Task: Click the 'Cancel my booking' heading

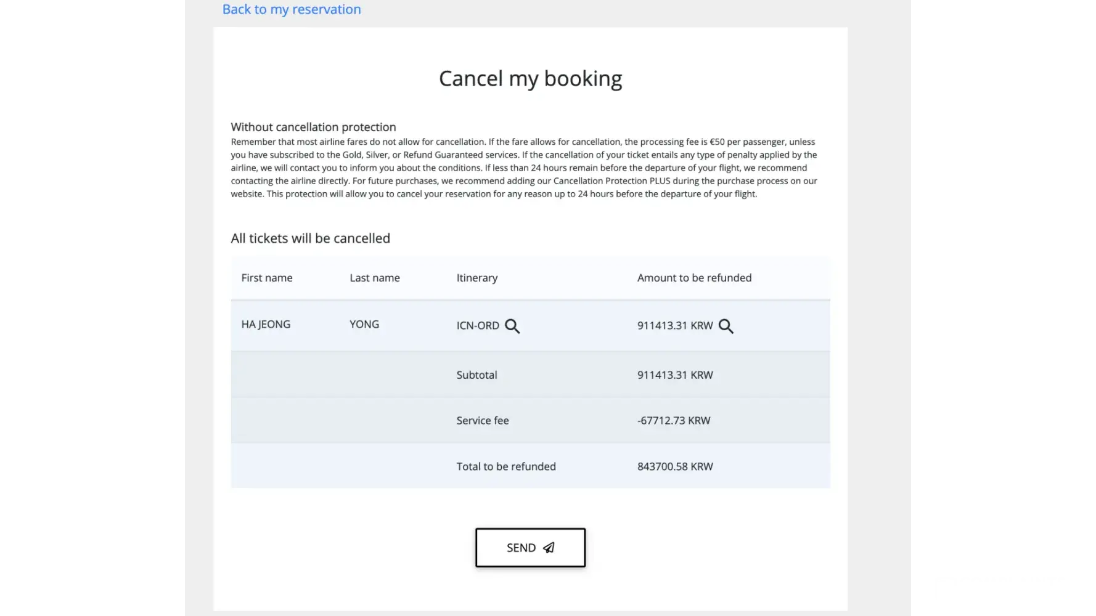Action: click(530, 79)
